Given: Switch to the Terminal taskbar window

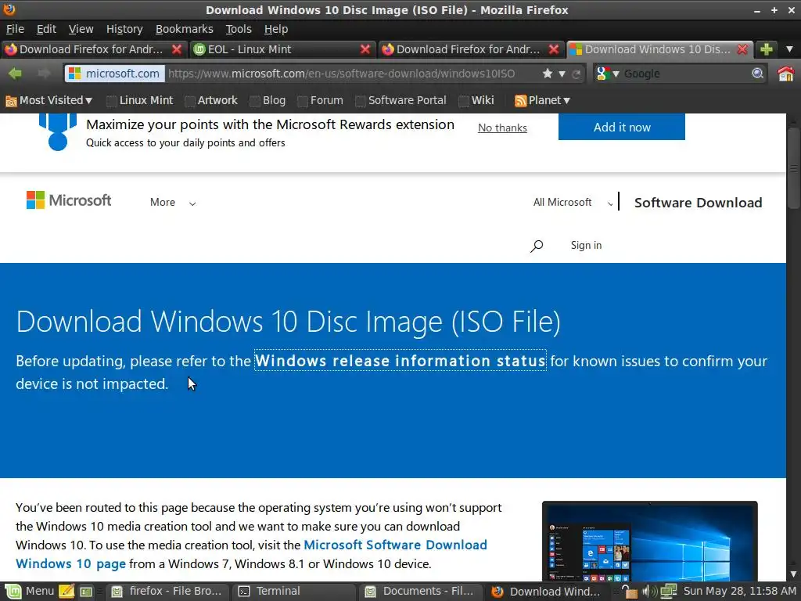Looking at the screenshot, I should 294,592.
